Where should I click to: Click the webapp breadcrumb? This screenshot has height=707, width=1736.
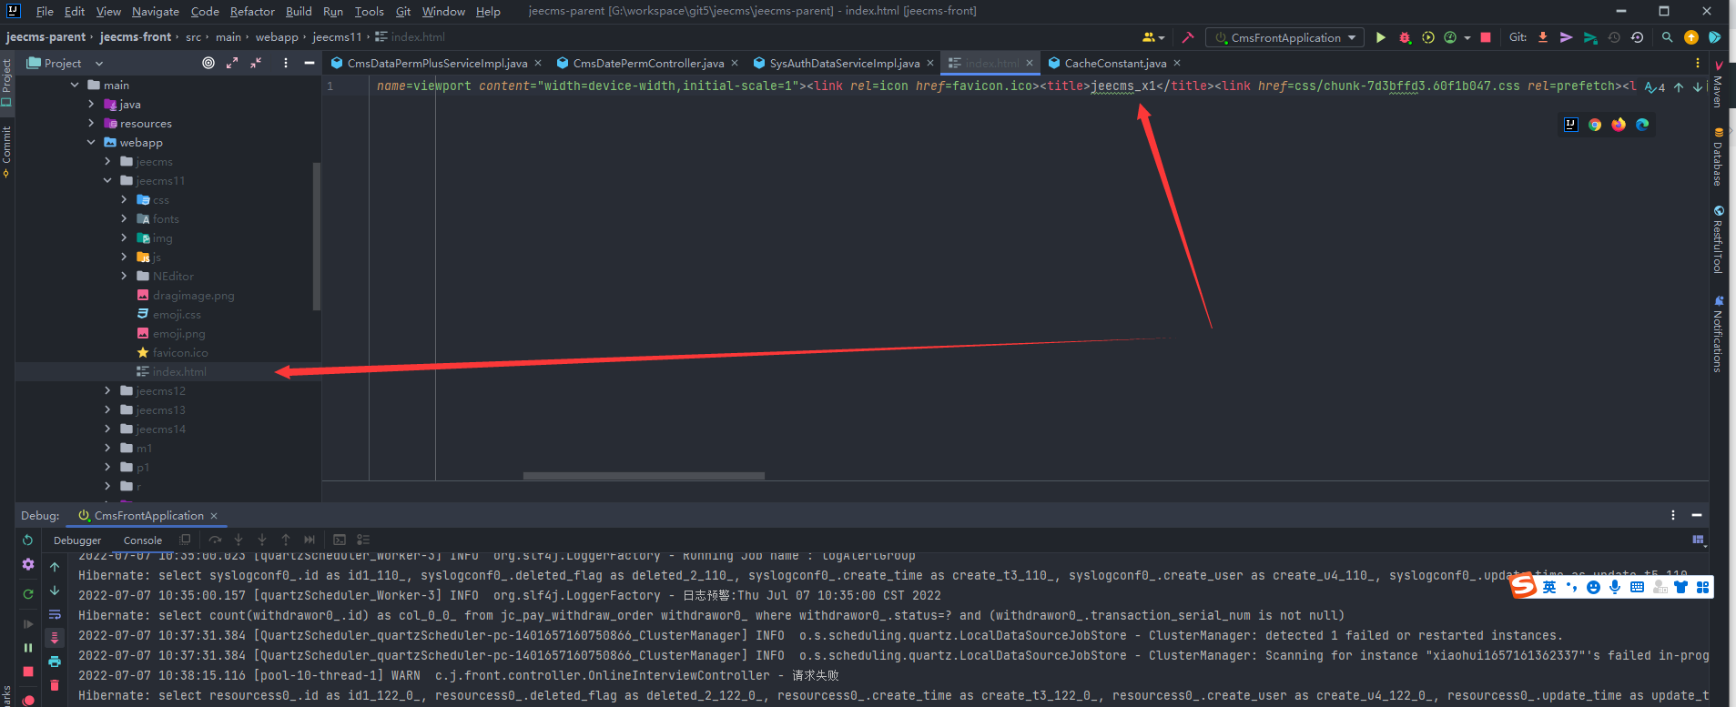tap(277, 36)
